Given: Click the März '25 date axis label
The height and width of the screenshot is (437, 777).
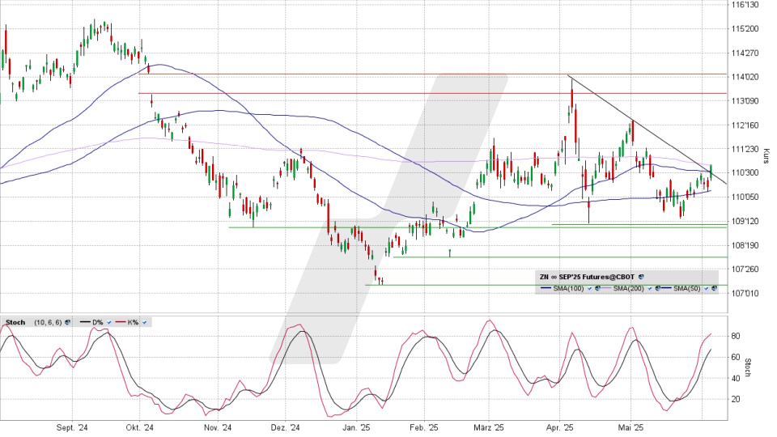Looking at the screenshot, I should [x=489, y=427].
